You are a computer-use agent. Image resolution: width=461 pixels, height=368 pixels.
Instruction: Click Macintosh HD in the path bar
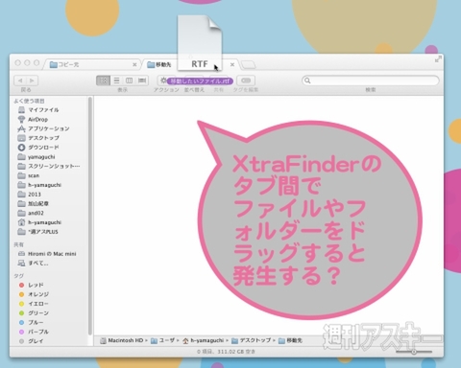coord(121,340)
